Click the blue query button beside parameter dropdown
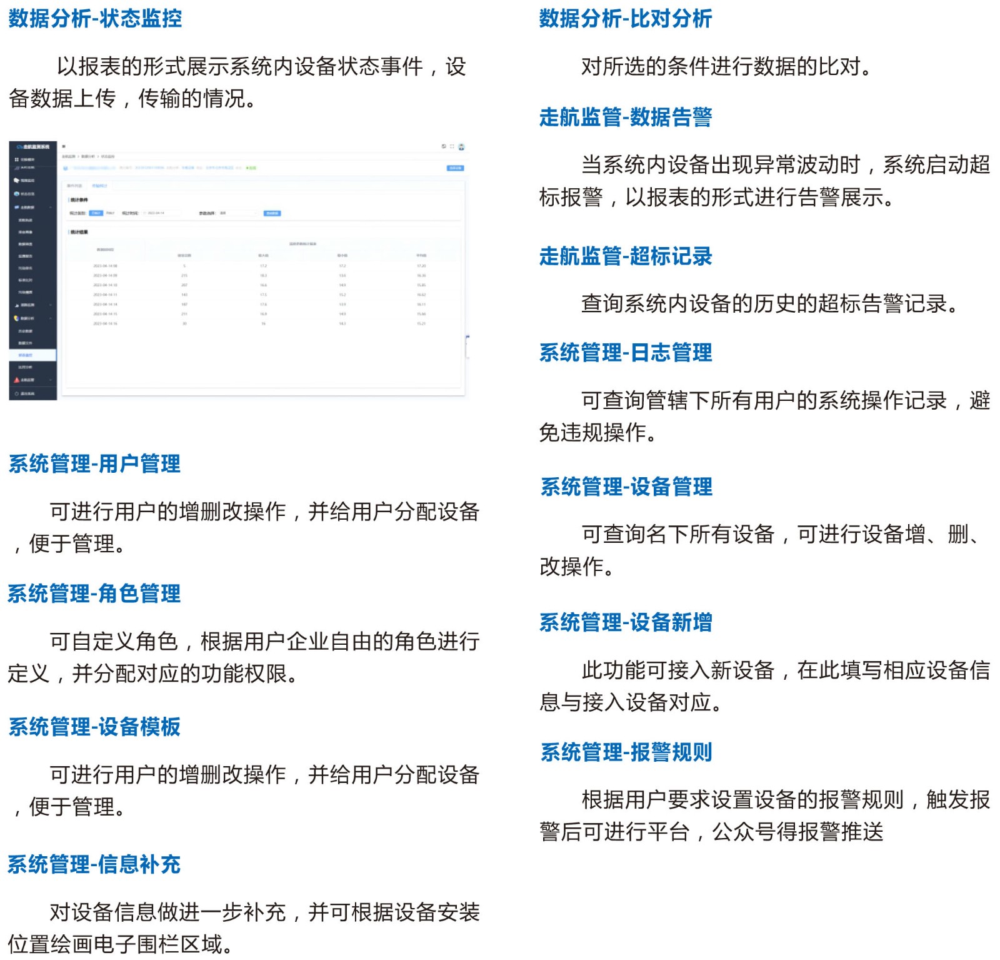The image size is (1000, 960). click(272, 213)
